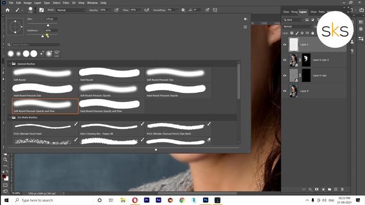This screenshot has width=365, height=205.
Task: Add layer mask icon in Layers panel
Action: point(317,189)
